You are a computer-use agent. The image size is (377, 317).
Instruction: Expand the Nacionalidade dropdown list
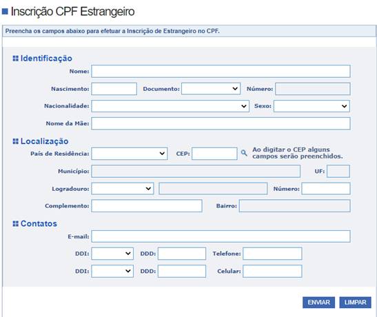point(170,106)
